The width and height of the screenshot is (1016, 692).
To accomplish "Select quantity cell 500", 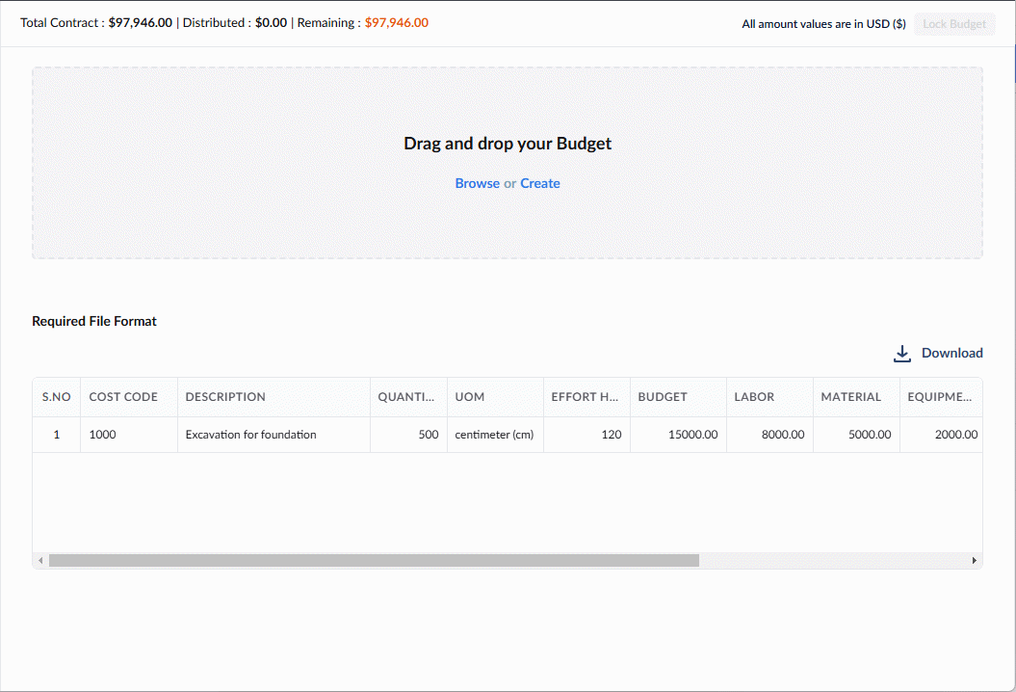I will click(408, 435).
